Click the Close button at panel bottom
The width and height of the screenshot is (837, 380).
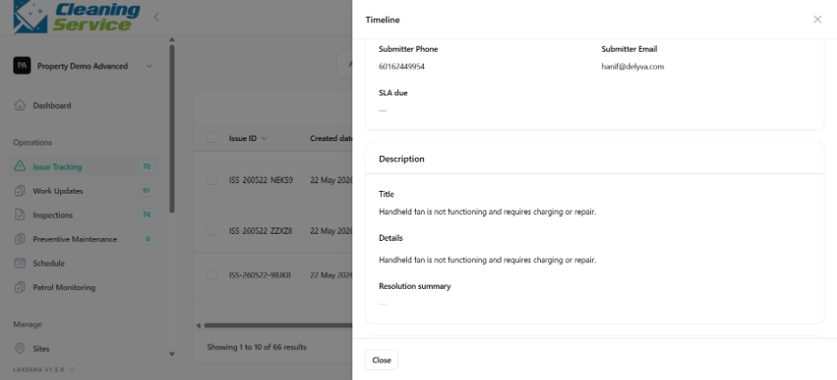(x=382, y=359)
